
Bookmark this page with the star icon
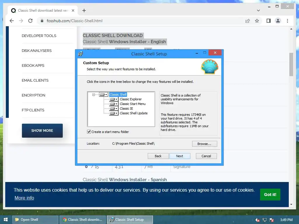(x=257, y=21)
